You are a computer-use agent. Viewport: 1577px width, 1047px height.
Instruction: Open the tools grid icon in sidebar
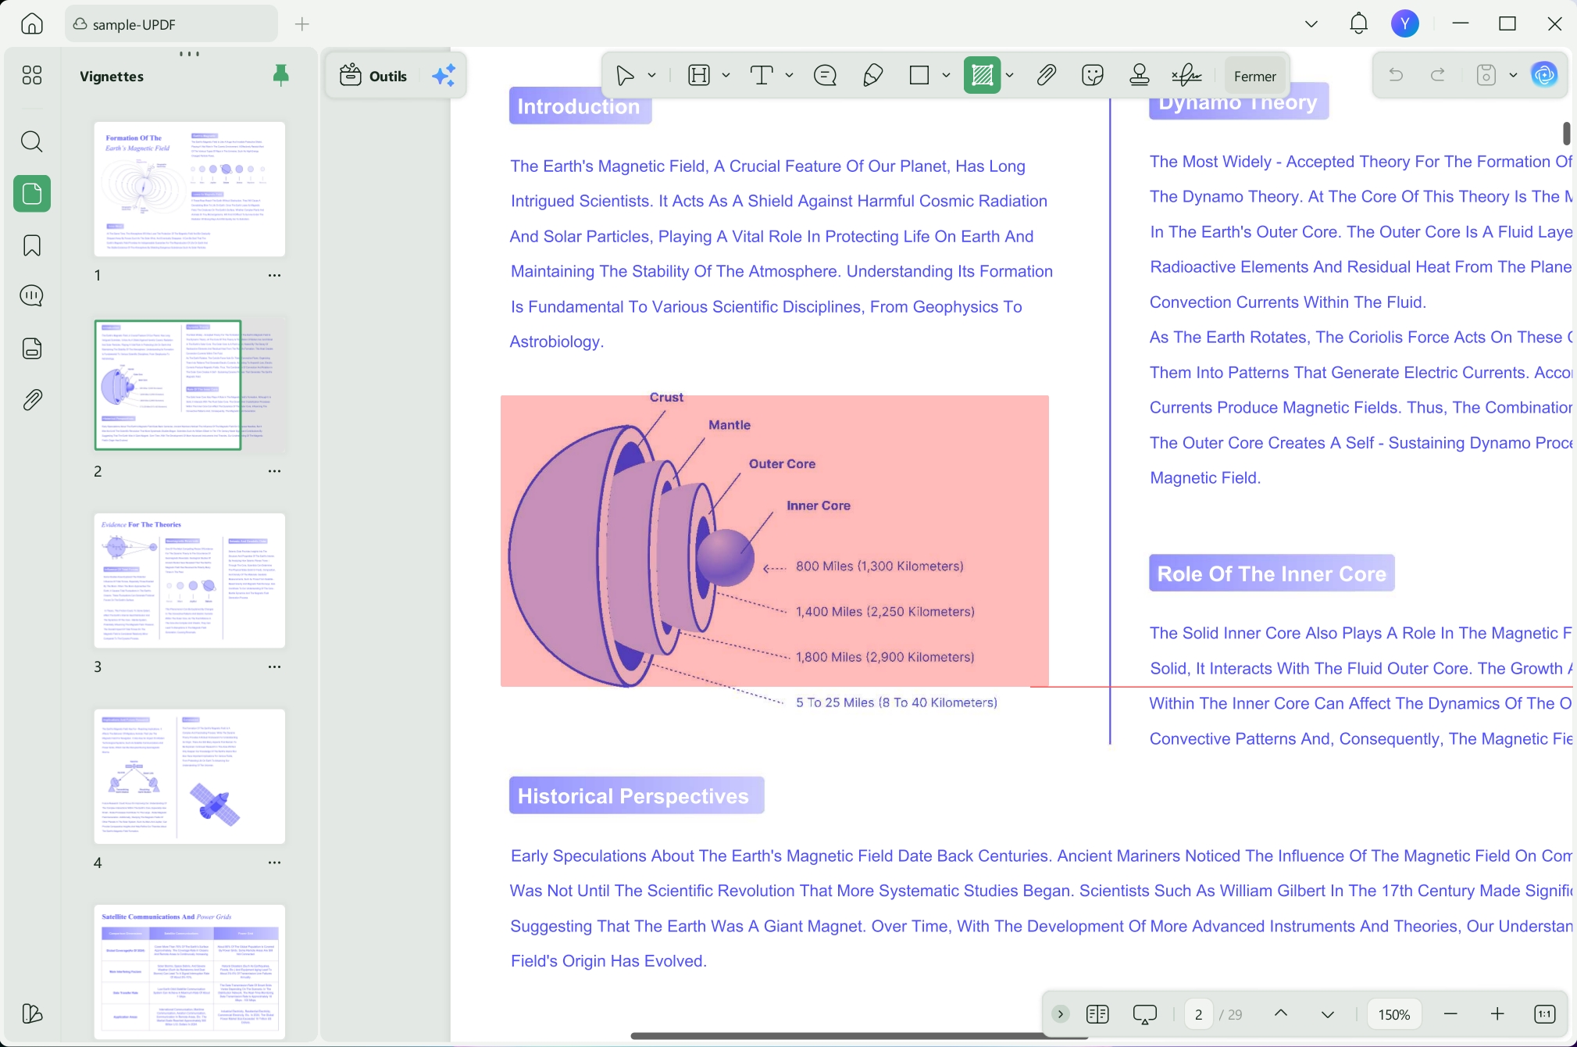tap(32, 75)
